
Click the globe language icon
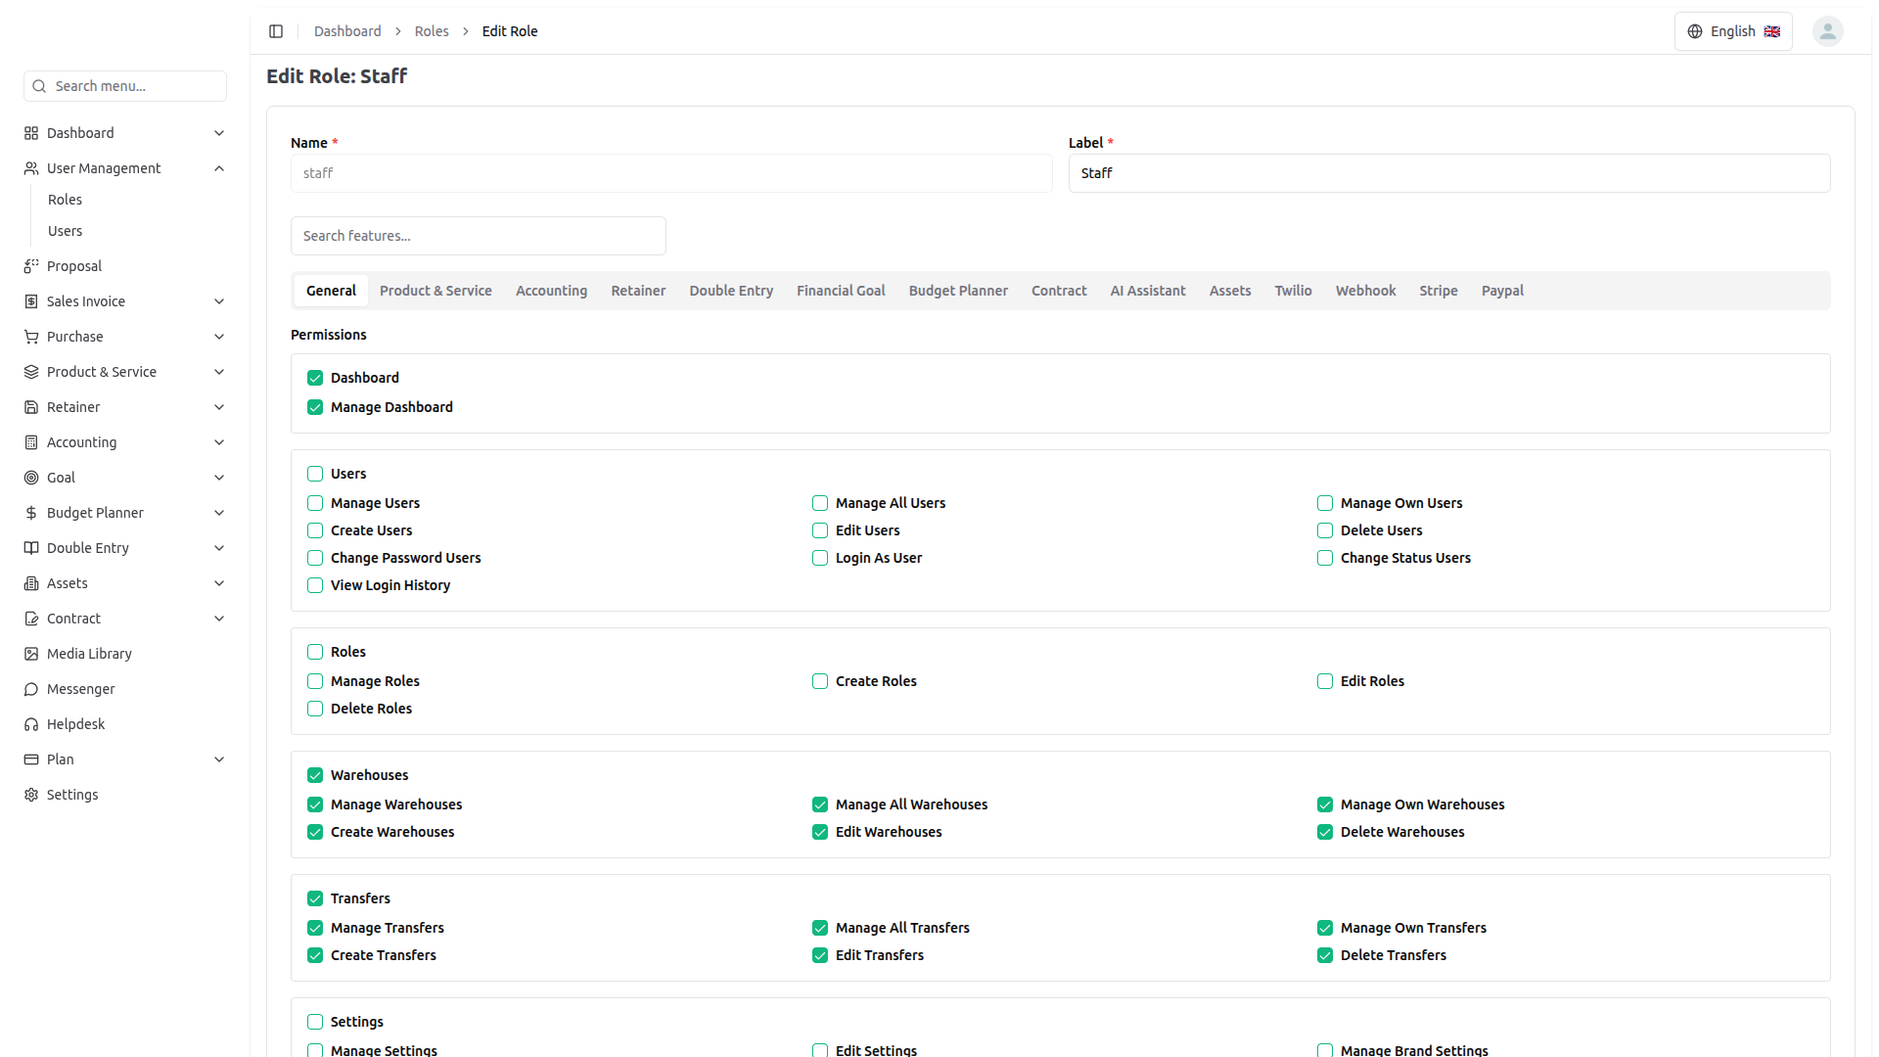point(1695,31)
